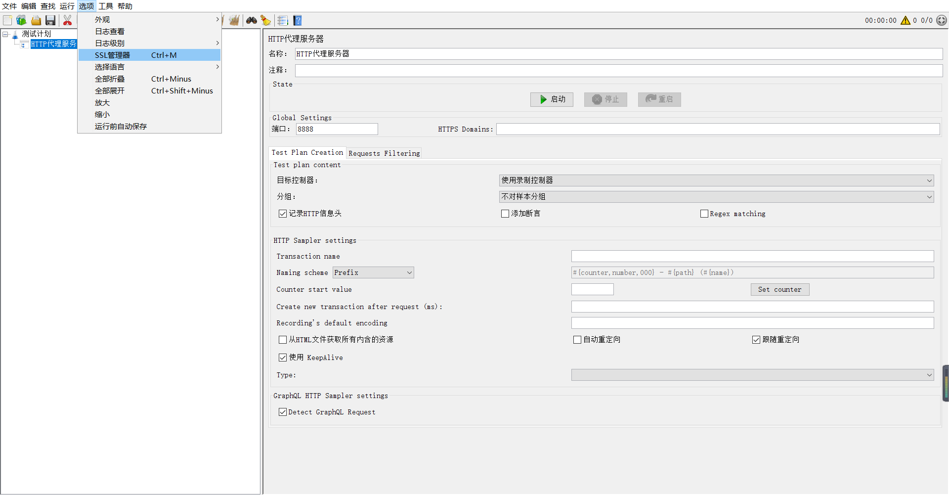The width and height of the screenshot is (949, 495).
Task: Select 运行前自动保存 menu item
Action: (149, 126)
